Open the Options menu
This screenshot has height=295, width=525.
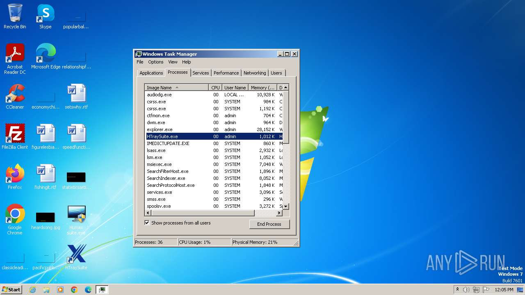coord(156,62)
